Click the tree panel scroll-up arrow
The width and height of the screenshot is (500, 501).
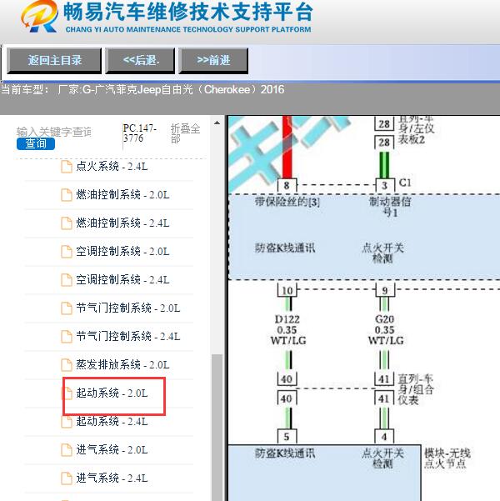coord(217,123)
